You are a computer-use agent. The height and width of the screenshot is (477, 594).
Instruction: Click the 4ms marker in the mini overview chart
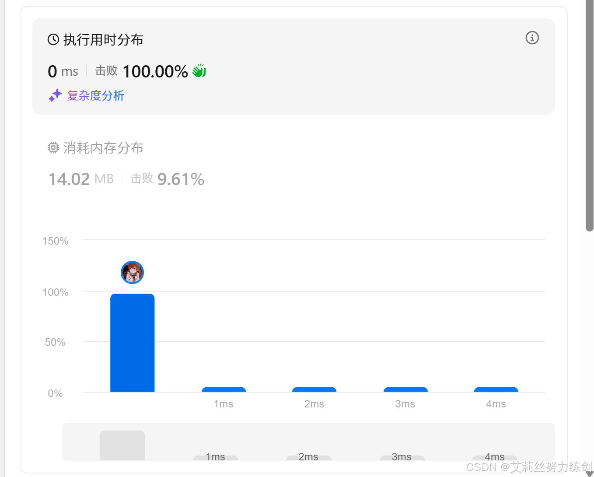click(x=495, y=457)
